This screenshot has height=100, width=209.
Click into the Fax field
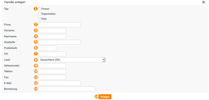52,77
